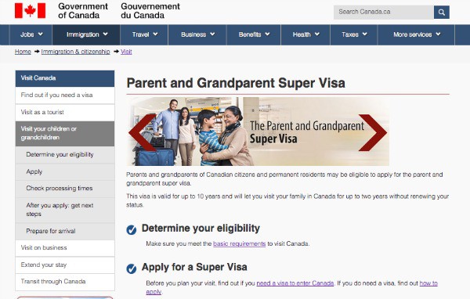Viewport: 470px width, 299px height.
Task: Click checkmark icon beside Determine your eligibility
Action: 132,229
